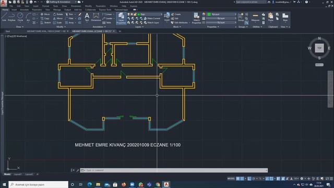
Task: Open Layer Properties manager
Action: click(x=121, y=18)
